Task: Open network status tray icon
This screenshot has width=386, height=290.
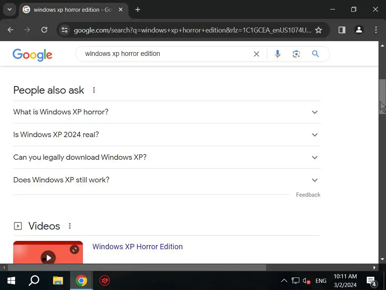Action: [x=296, y=281]
